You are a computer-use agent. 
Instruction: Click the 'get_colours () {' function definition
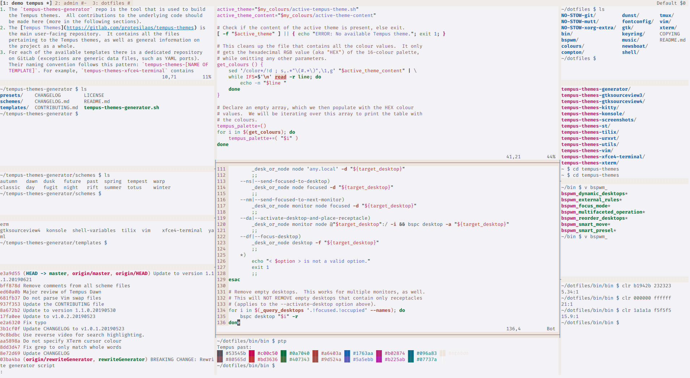click(240, 65)
